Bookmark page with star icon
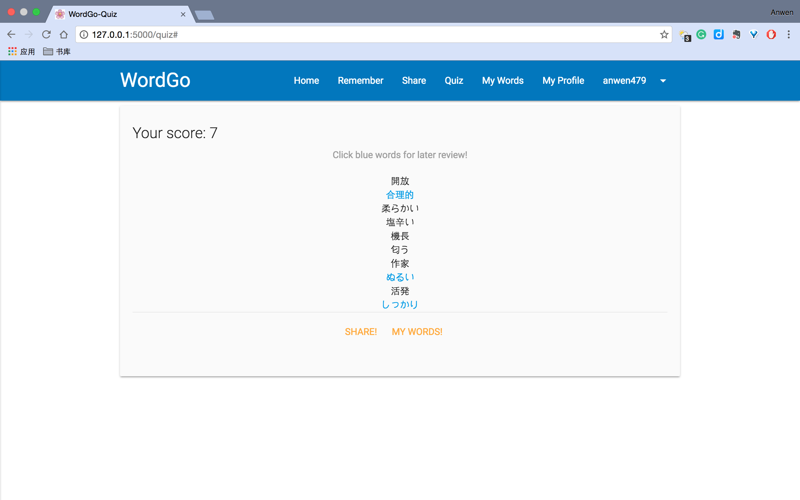The image size is (800, 500). (664, 34)
